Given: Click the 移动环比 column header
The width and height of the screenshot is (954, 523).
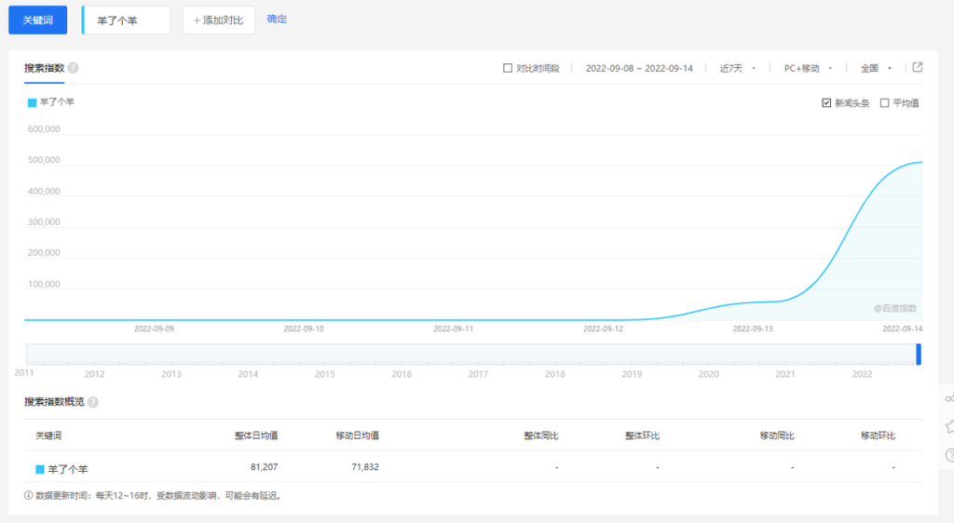Looking at the screenshot, I should coord(878,436).
